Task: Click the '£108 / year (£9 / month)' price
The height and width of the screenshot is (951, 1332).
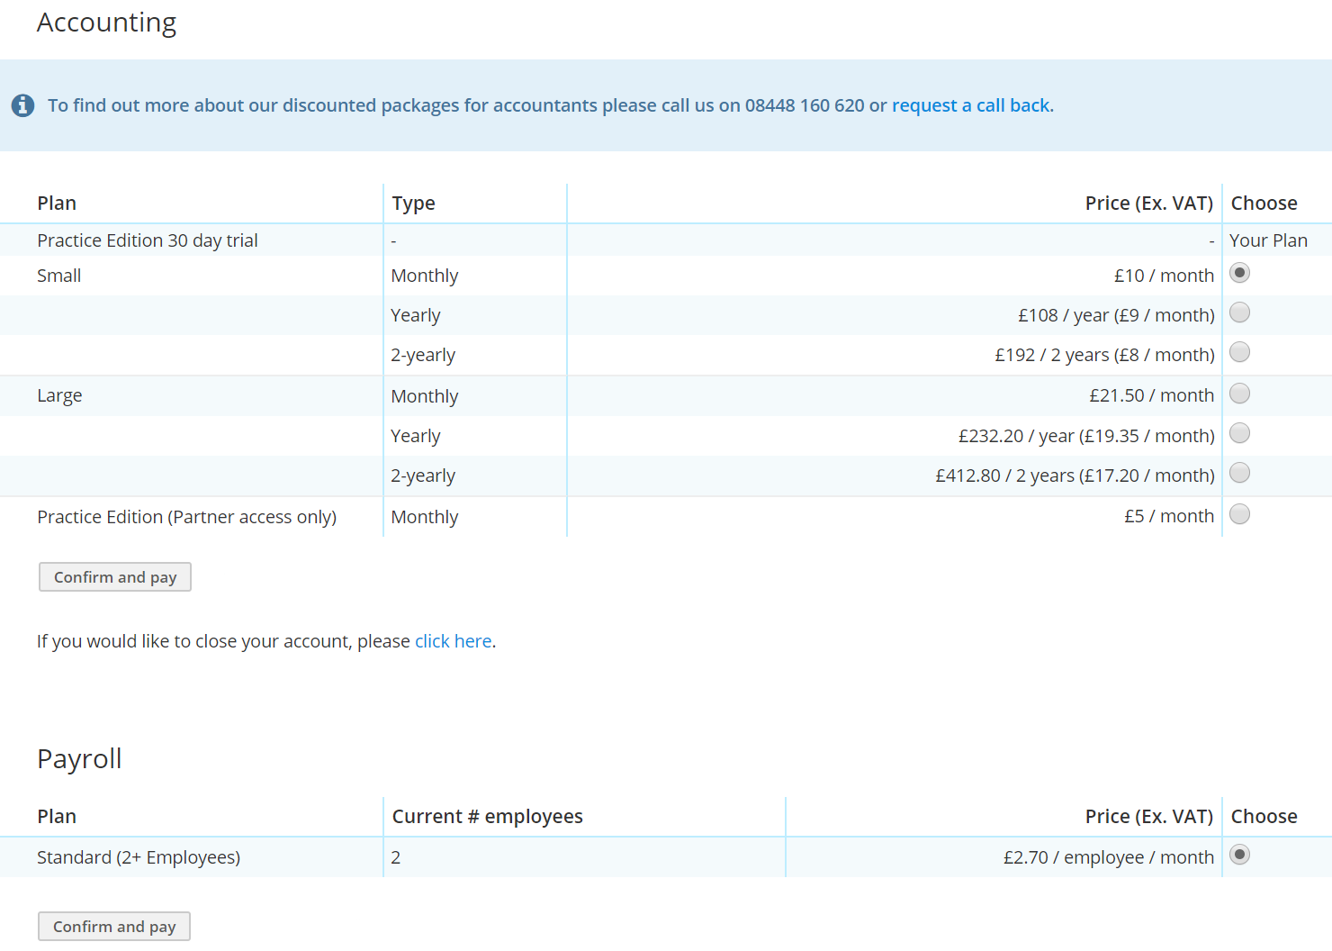Action: coord(1116,315)
